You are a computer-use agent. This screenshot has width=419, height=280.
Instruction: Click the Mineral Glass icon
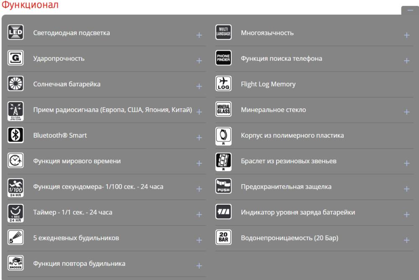(223, 110)
